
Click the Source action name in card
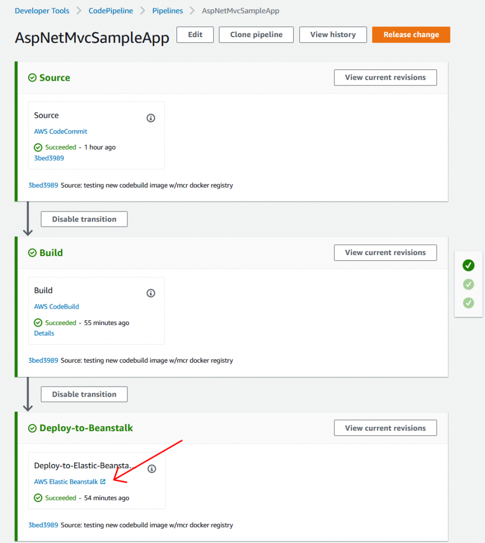[47, 116]
